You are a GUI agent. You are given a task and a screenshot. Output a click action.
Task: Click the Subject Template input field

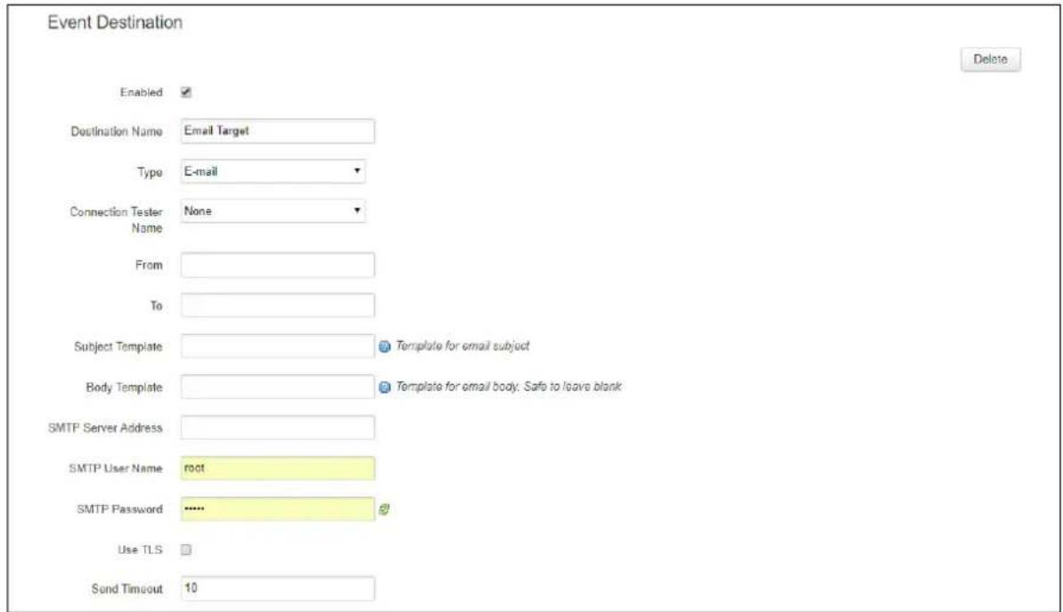click(x=277, y=347)
